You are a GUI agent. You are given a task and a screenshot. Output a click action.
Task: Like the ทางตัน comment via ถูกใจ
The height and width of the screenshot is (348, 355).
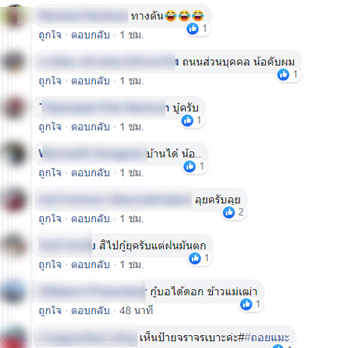pyautogui.click(x=50, y=35)
